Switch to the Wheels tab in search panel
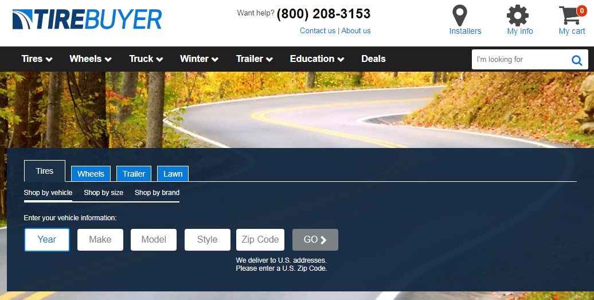This screenshot has height=300, width=594. click(x=91, y=174)
